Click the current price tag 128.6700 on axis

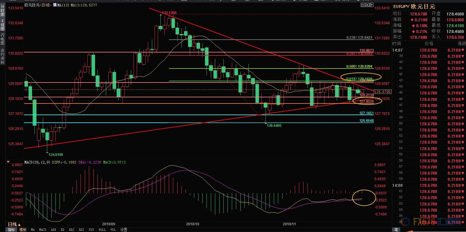pos(382,92)
